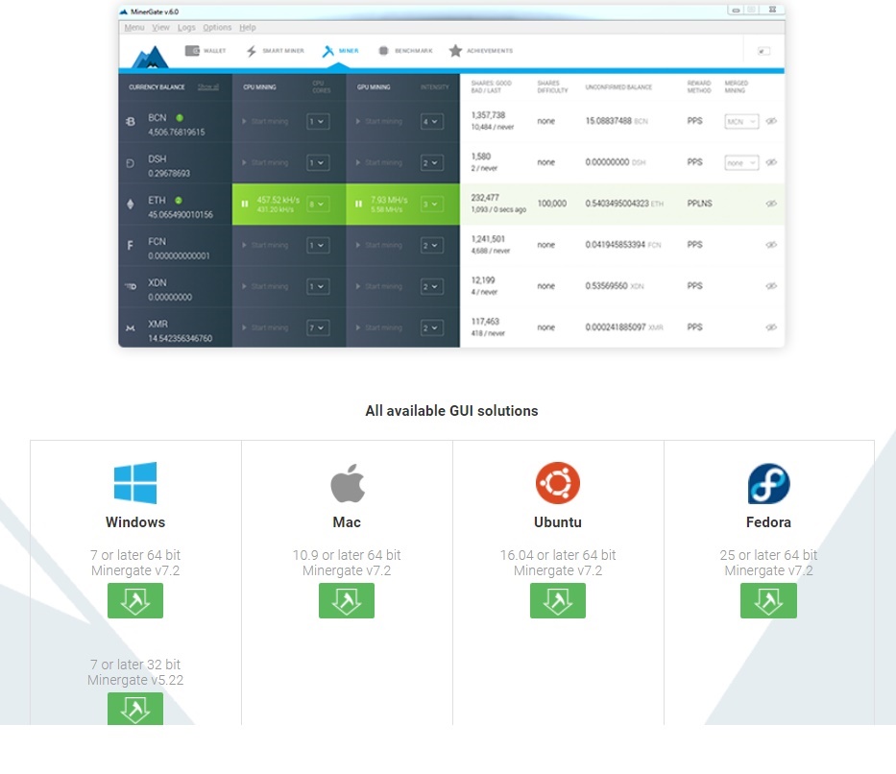Open DSH merged mining dropdown

pos(741,163)
